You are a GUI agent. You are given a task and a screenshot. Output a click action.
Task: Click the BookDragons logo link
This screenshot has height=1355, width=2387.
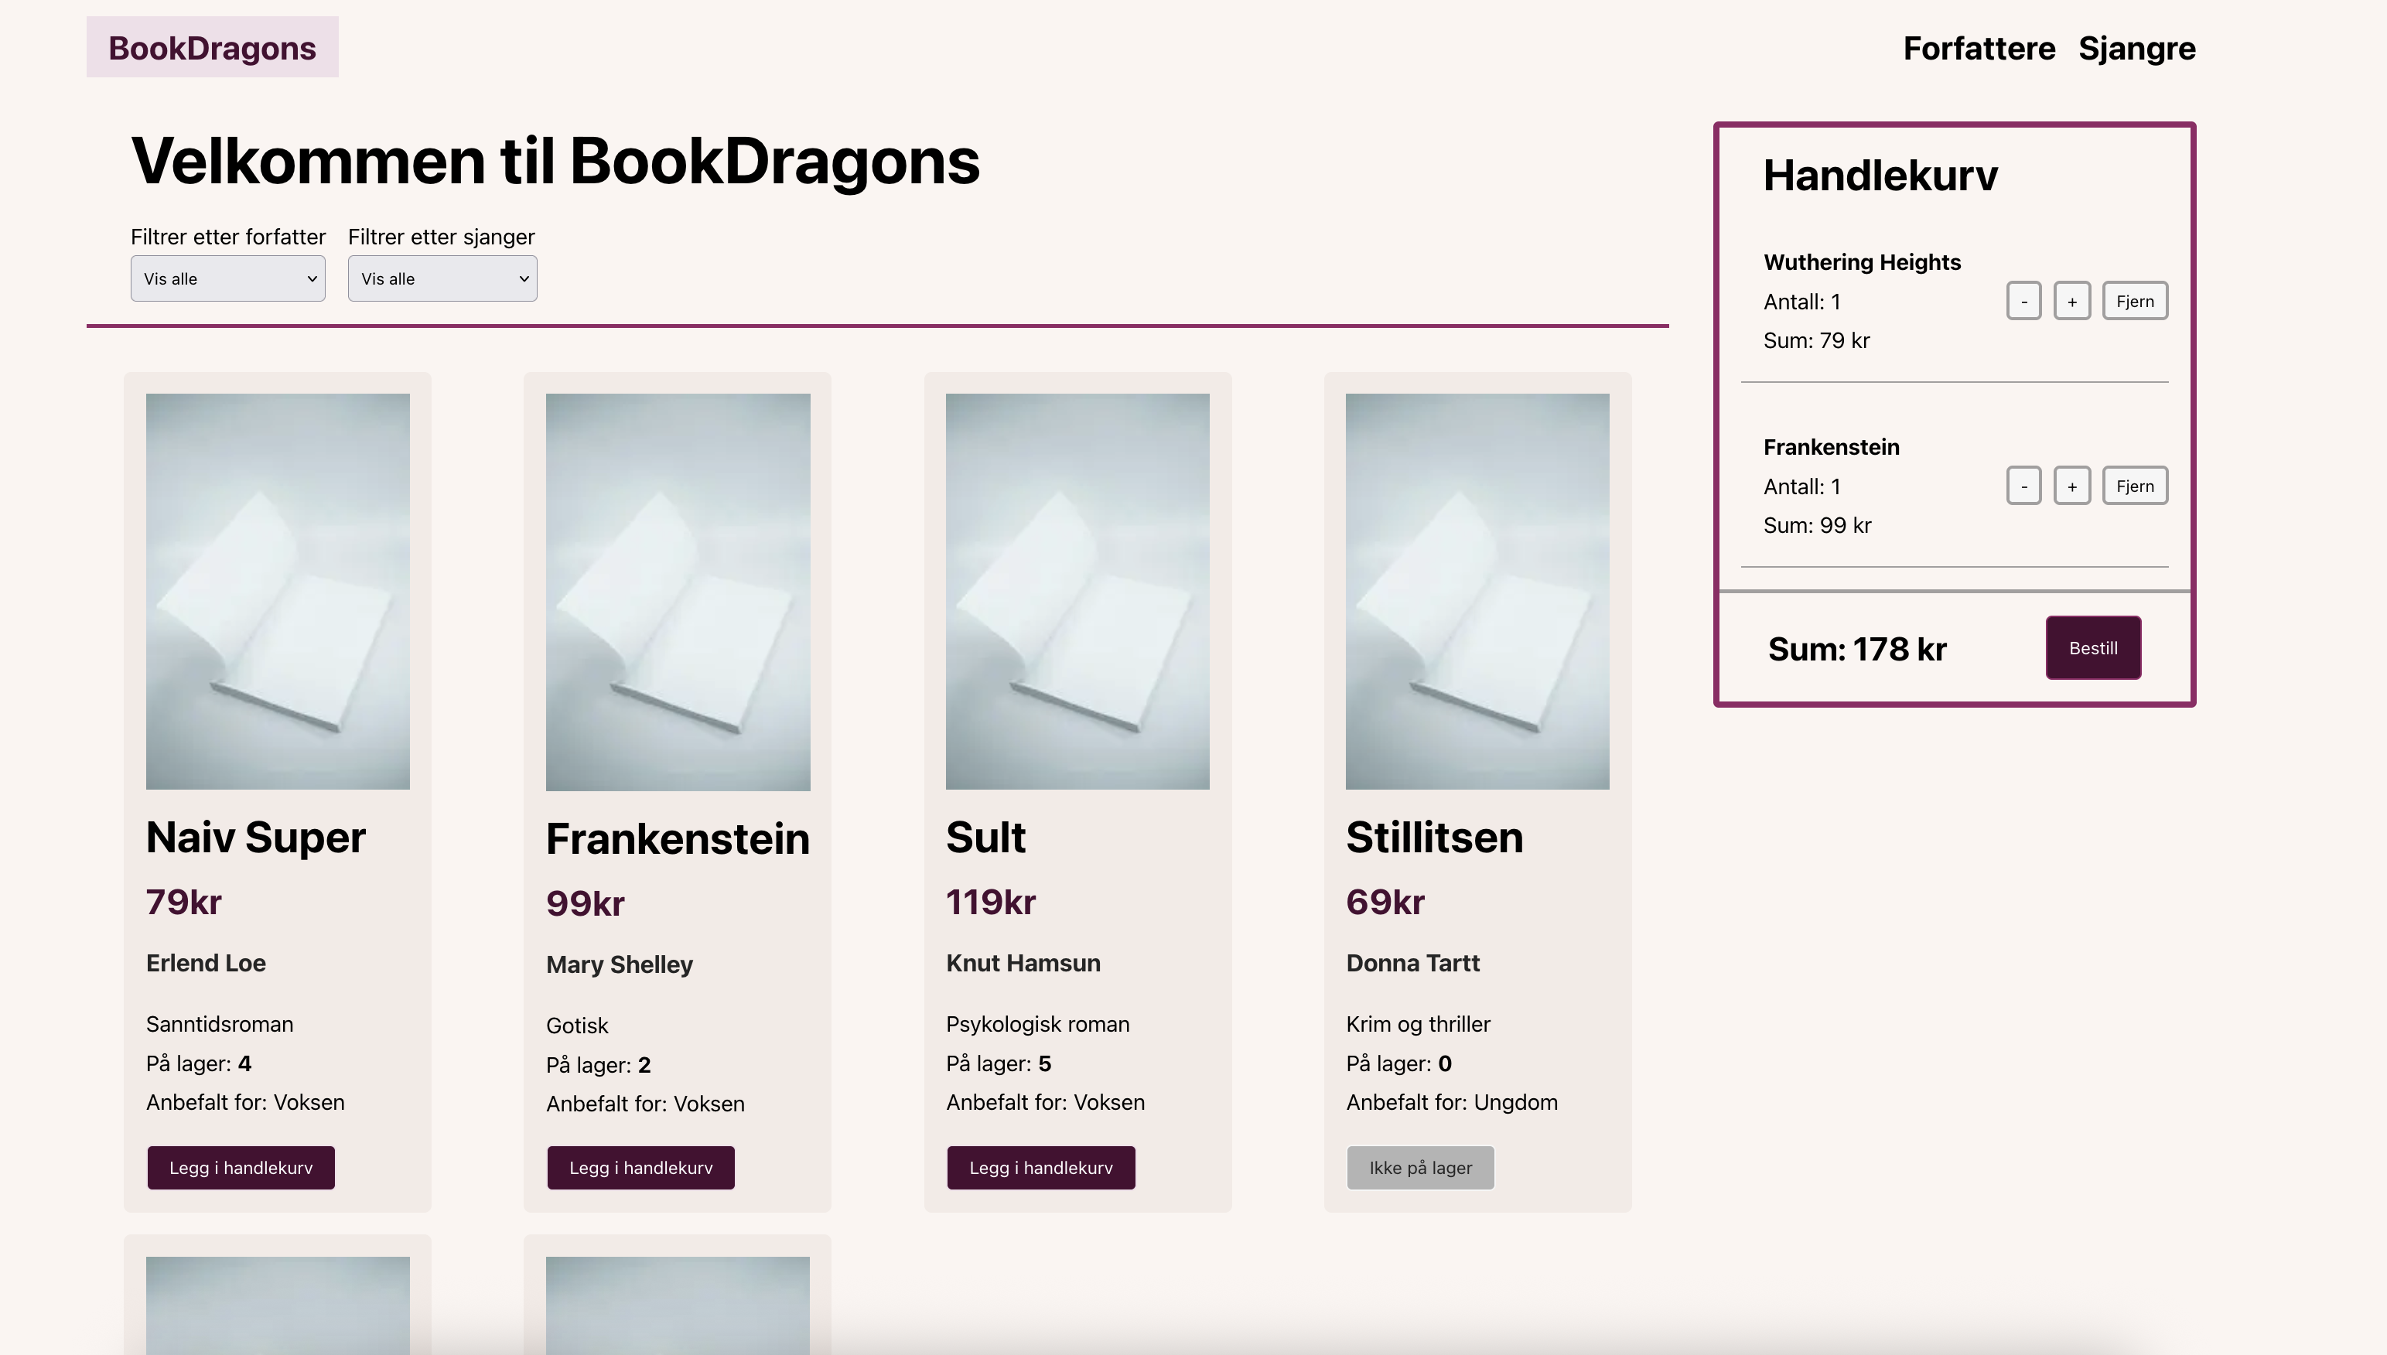coord(212,47)
